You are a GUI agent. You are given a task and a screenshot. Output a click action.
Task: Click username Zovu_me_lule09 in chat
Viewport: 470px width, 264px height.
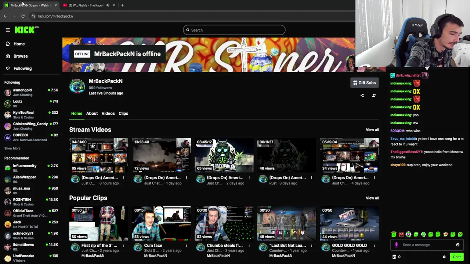(x=403, y=139)
